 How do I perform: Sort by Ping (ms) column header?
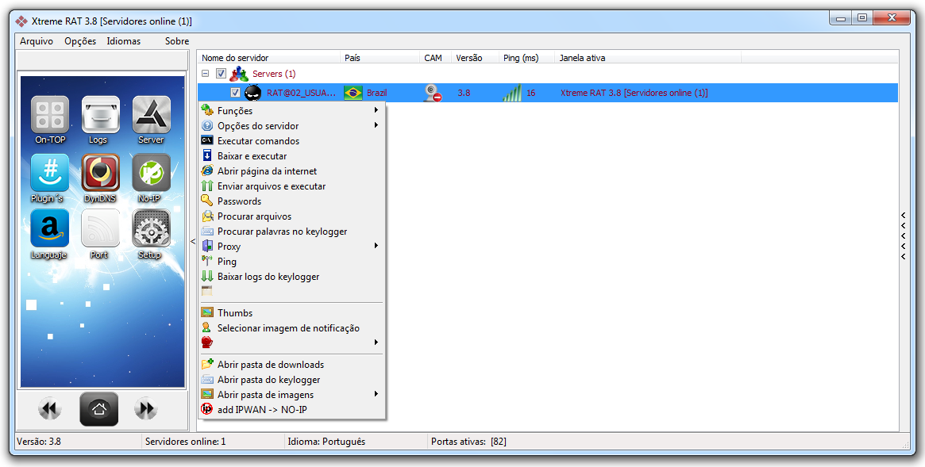527,58
